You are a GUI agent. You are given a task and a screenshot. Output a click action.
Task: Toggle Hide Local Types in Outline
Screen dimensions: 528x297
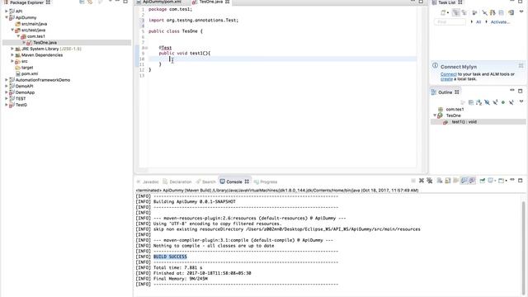(x=511, y=102)
